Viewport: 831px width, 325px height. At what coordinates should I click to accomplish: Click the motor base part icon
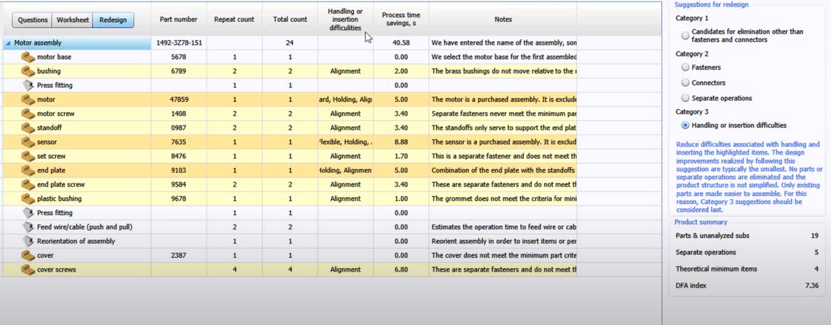[x=28, y=57]
